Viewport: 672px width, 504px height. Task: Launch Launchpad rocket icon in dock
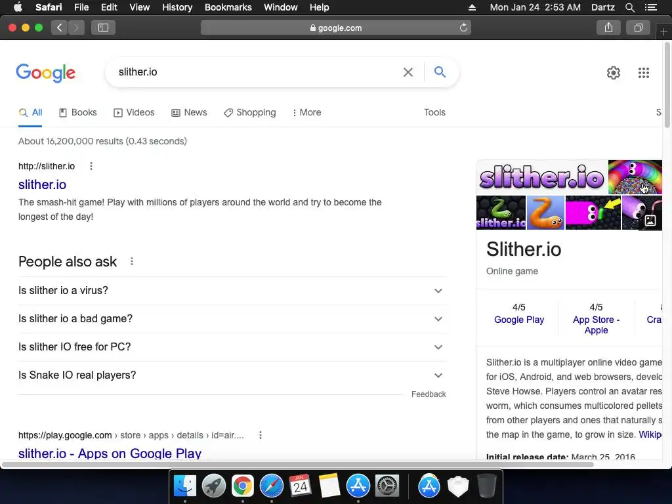[x=213, y=486]
